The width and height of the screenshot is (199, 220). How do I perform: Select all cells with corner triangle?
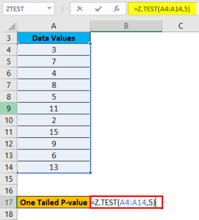[12, 27]
